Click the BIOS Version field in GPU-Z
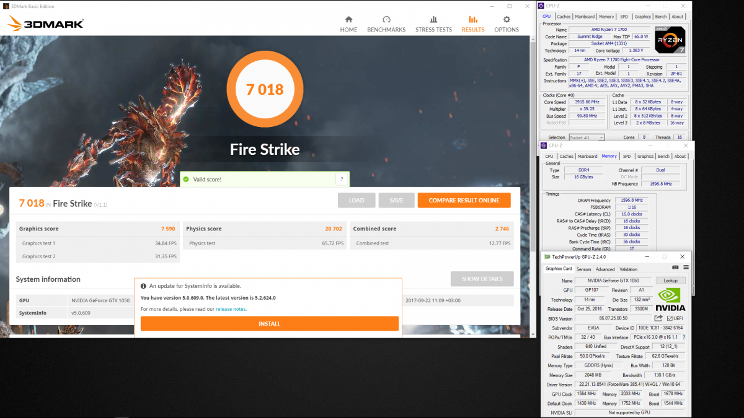The width and height of the screenshot is (744, 418). 615,318
